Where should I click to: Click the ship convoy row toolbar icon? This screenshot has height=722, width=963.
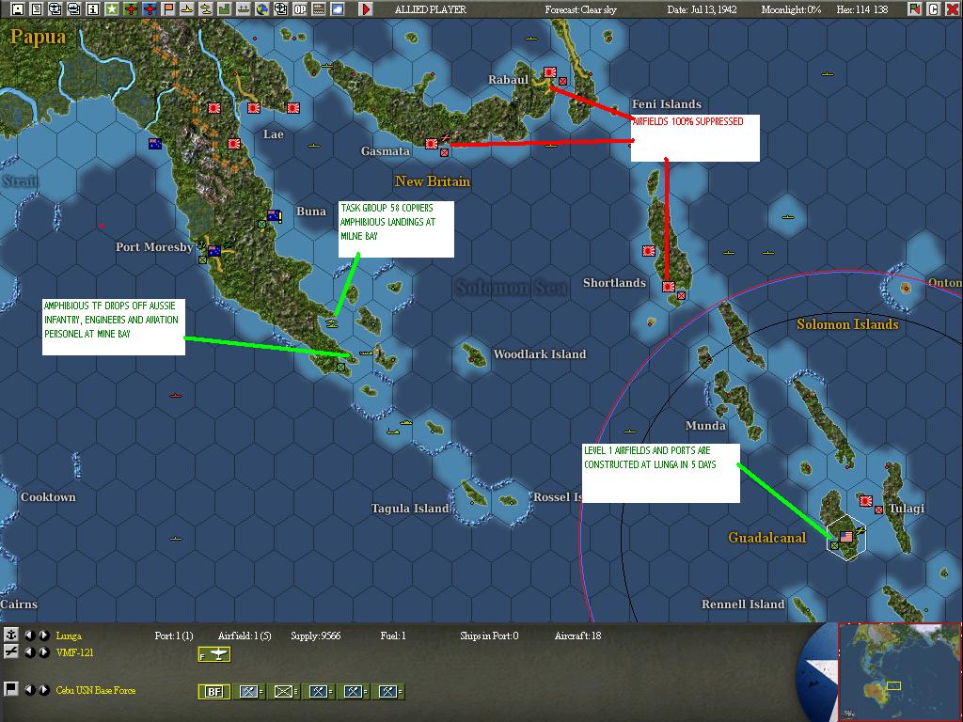click(x=244, y=8)
